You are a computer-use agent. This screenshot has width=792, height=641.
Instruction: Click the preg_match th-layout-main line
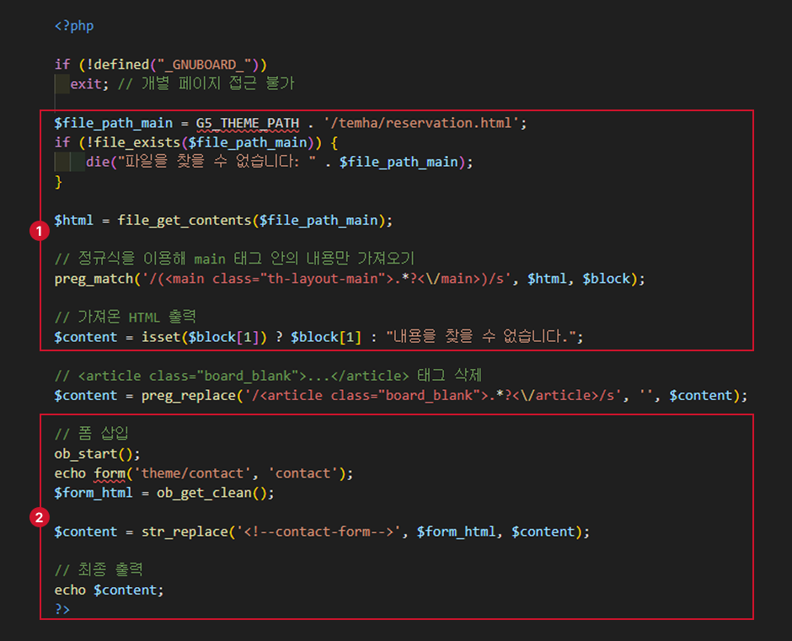click(350, 279)
